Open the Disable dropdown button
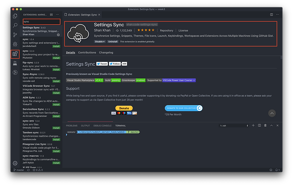This screenshot has height=186, width=293. click(x=100, y=42)
